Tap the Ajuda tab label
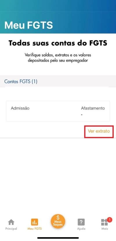116x241 pixels. pos(81,229)
